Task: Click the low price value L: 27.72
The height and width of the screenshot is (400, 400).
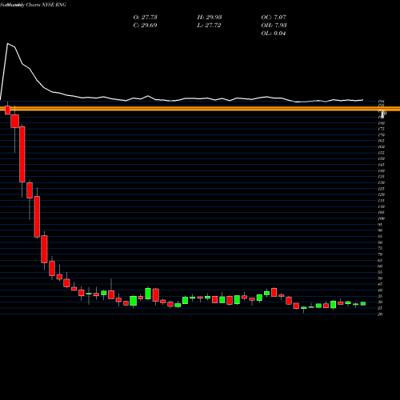Action: pos(209,25)
